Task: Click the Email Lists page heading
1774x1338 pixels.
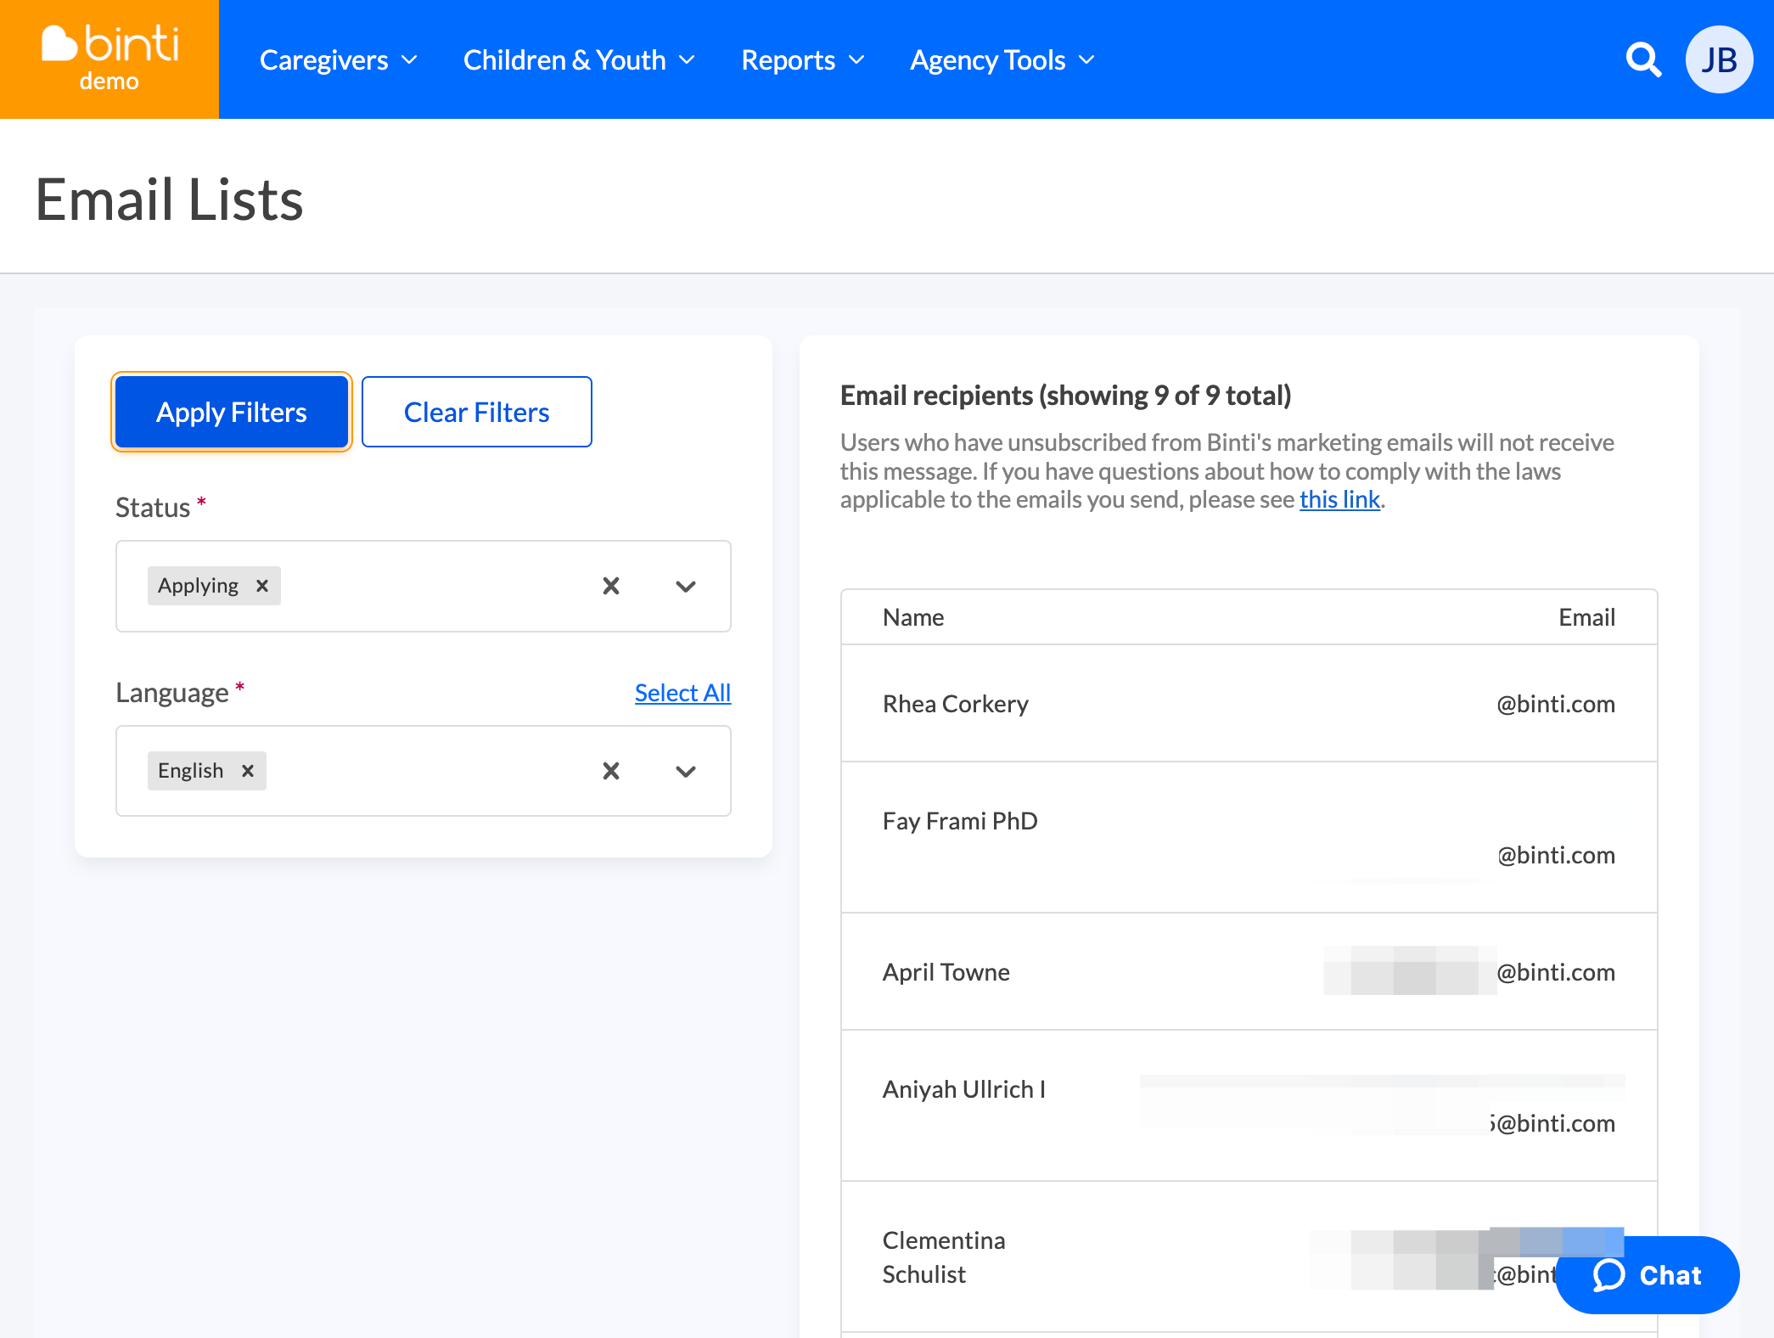Action: (170, 200)
